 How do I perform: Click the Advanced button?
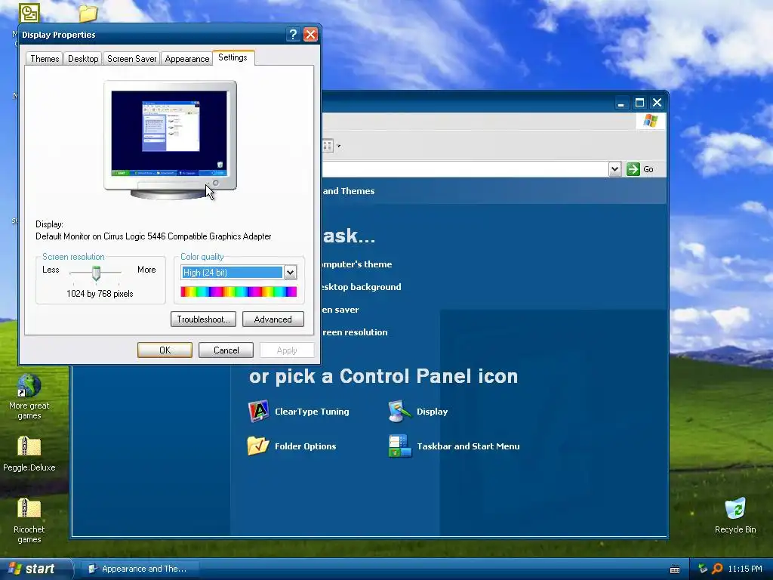(273, 319)
